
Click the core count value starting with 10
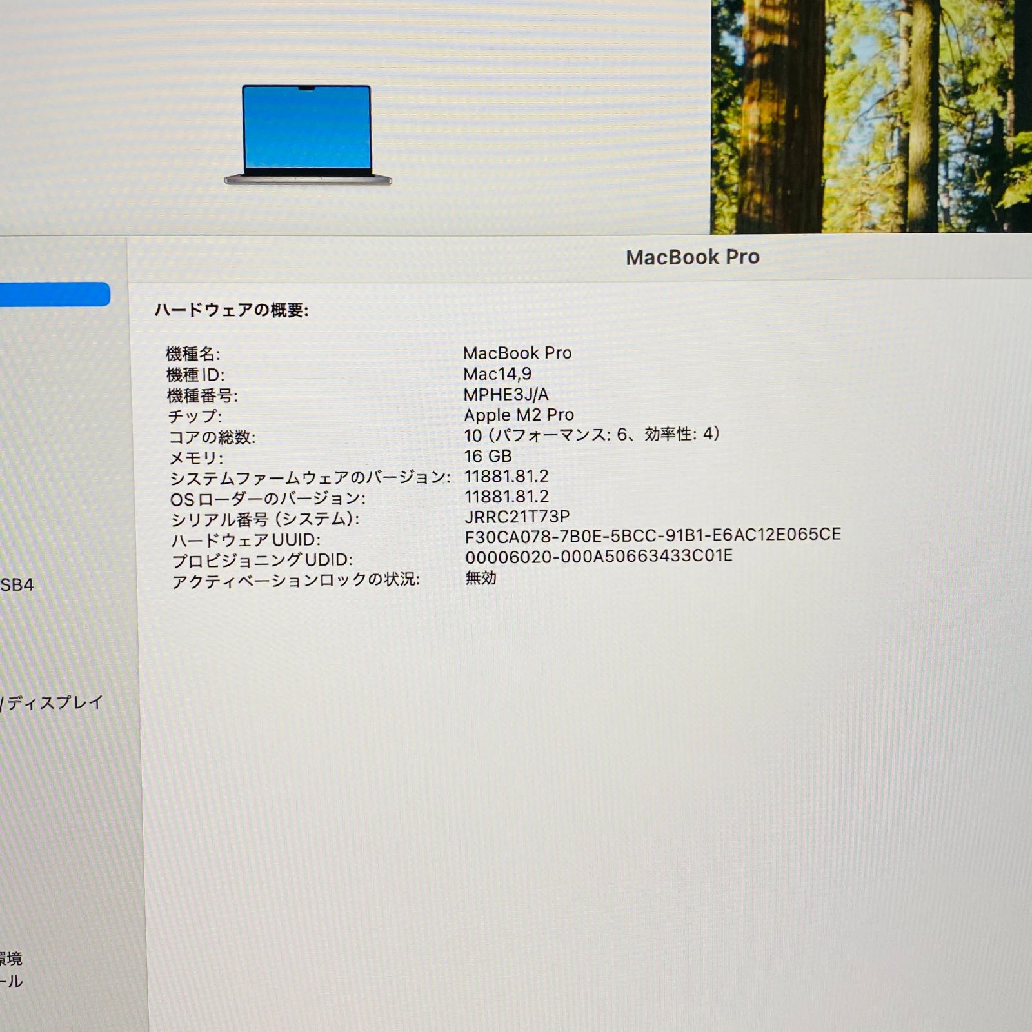coord(591,435)
